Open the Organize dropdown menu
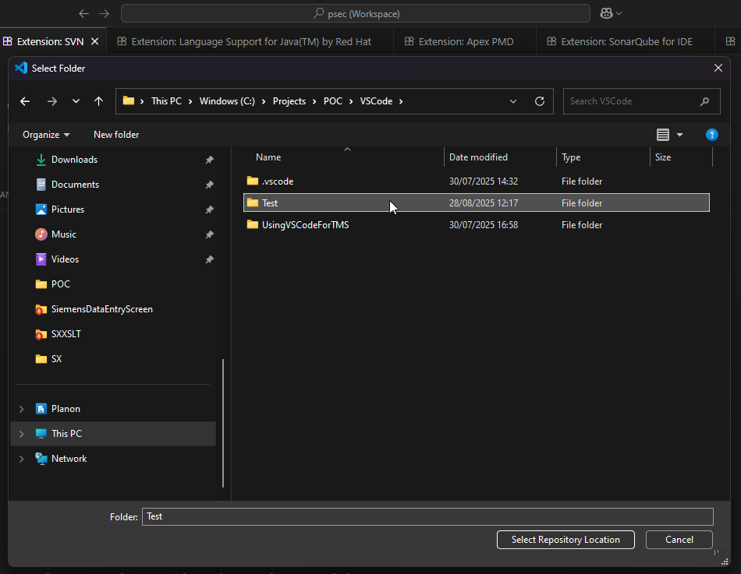 46,135
